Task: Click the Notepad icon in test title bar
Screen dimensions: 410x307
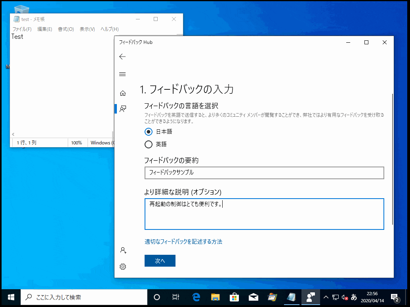Action: click(17, 19)
